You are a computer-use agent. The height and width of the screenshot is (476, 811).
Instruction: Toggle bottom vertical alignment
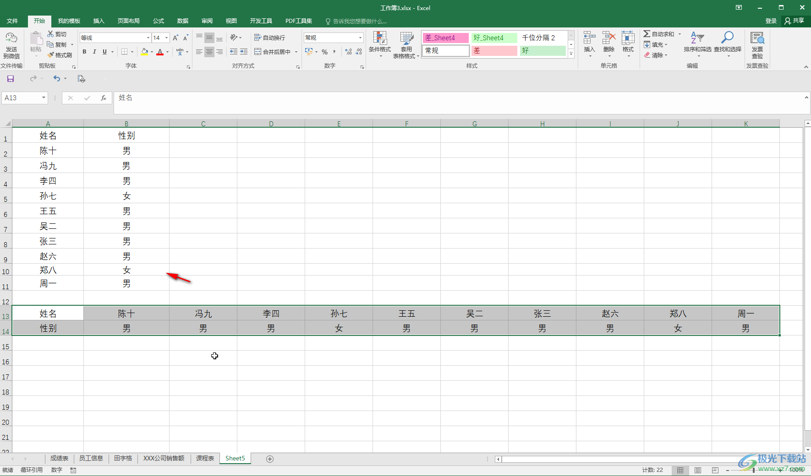coord(219,38)
